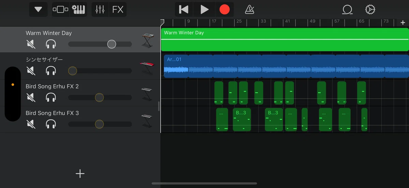The height and width of the screenshot is (188, 409).
Task: Select Bird Song Erhu FX 3 track name
Action: click(52, 113)
